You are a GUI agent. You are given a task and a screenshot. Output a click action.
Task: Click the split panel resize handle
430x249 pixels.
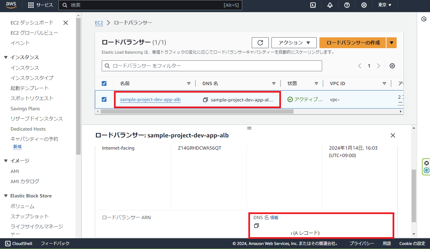pyautogui.click(x=249, y=128)
